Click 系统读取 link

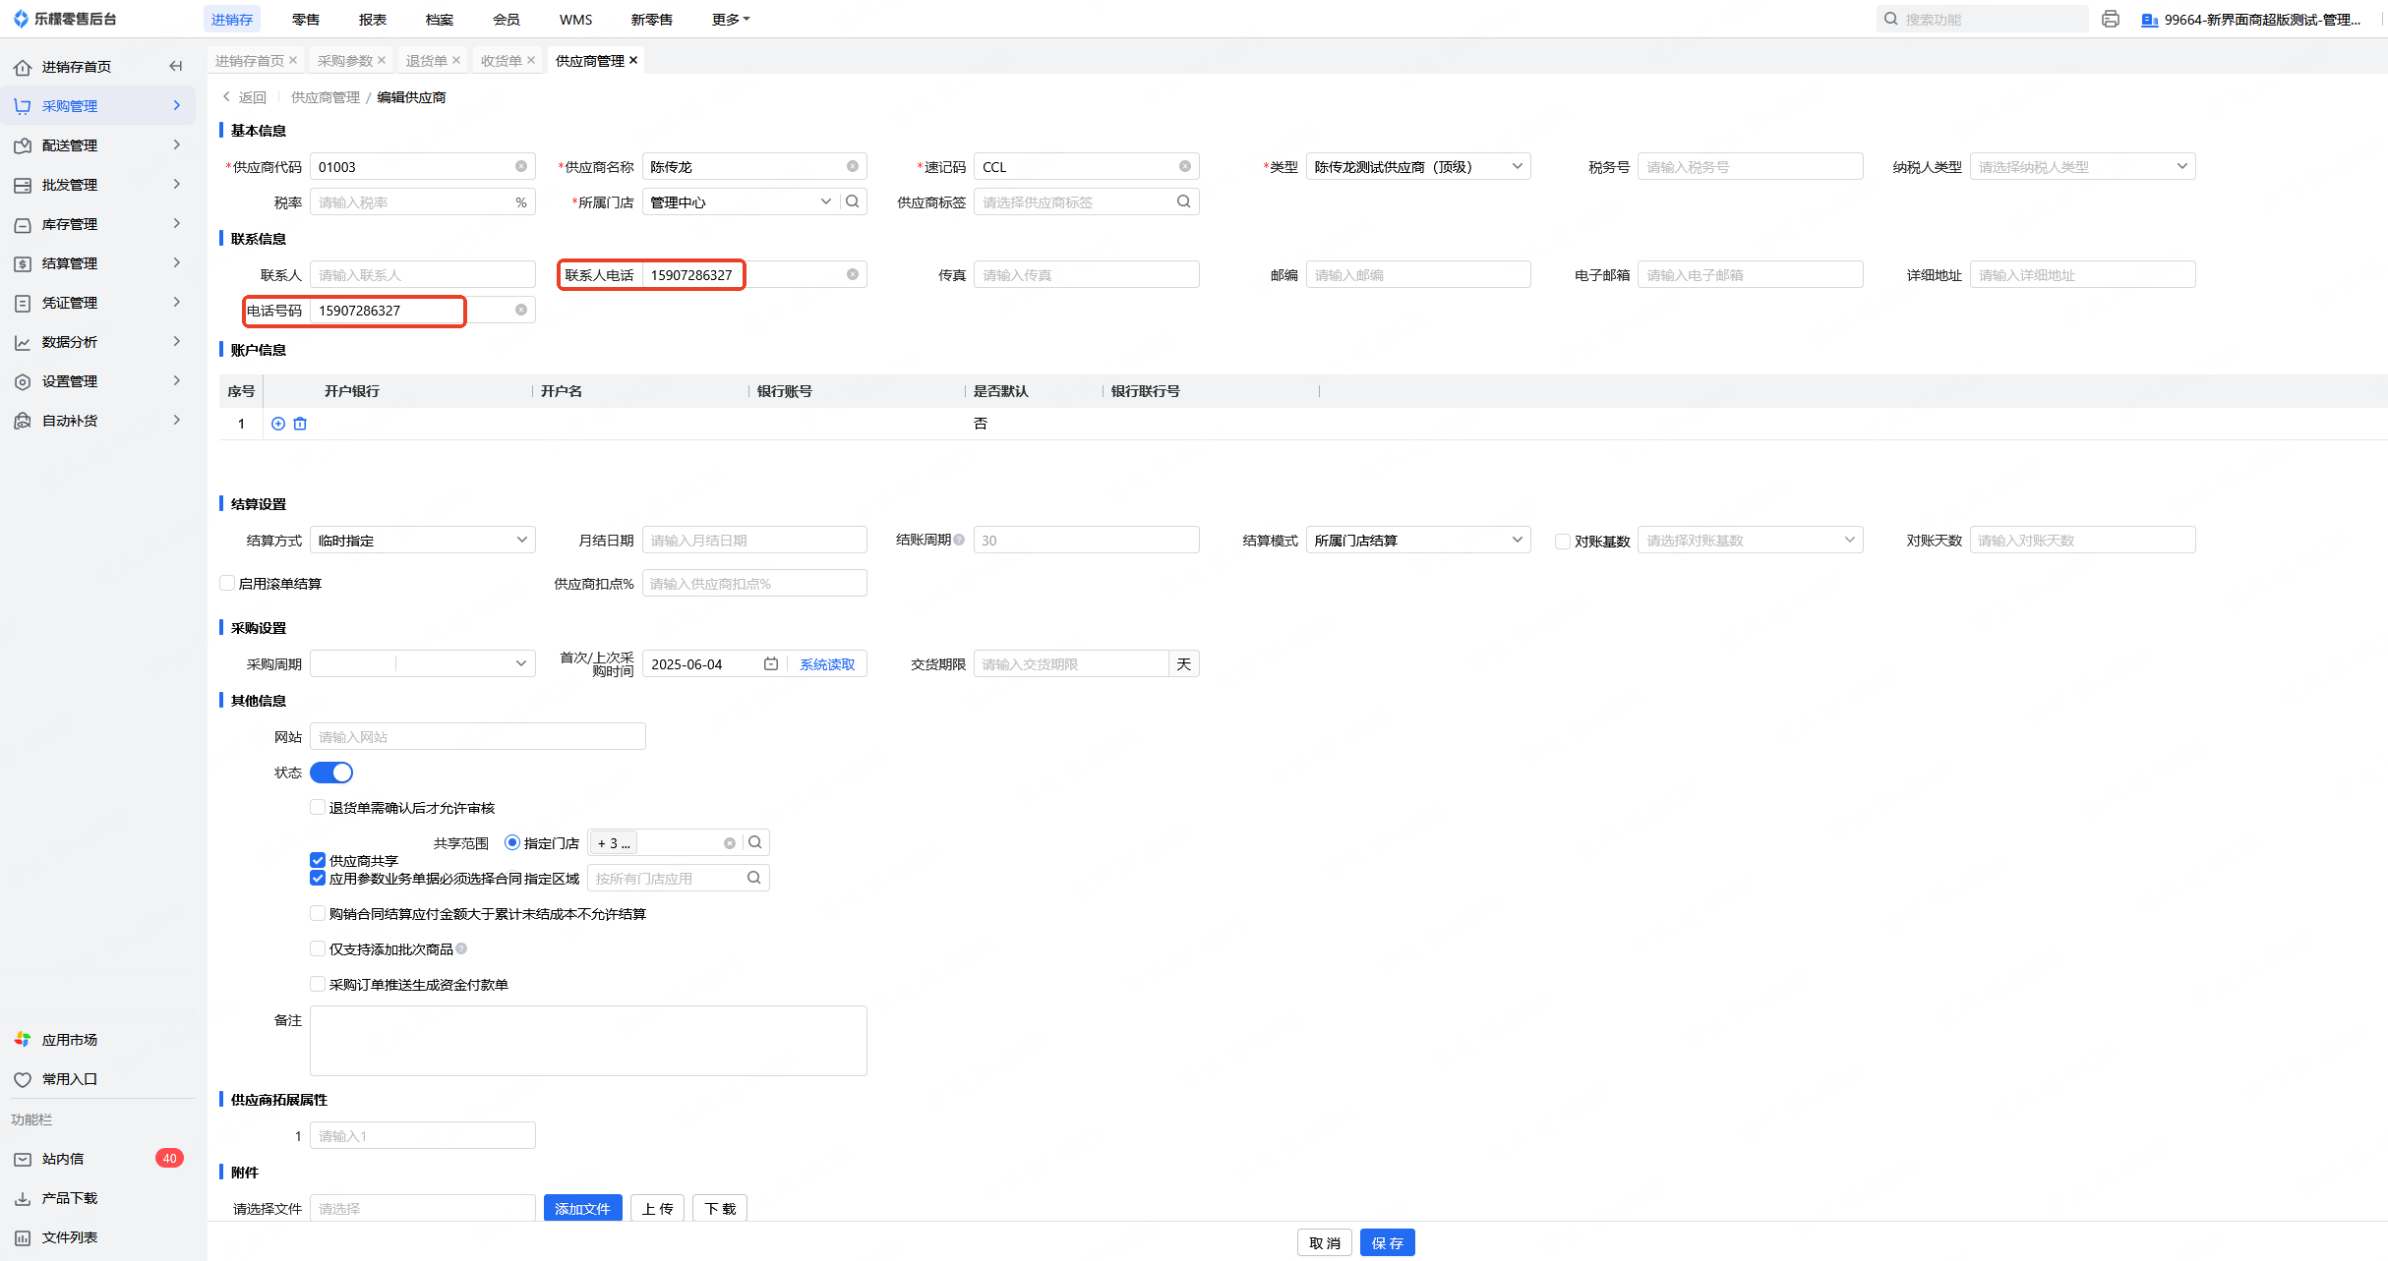[827, 664]
